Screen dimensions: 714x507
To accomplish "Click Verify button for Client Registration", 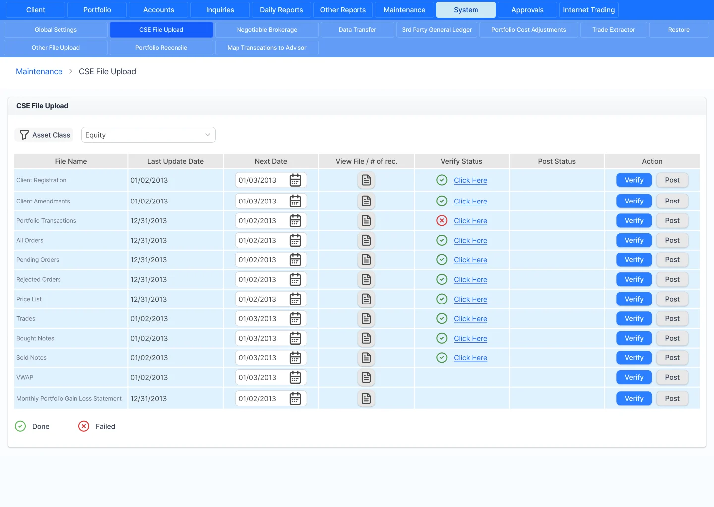I will pyautogui.click(x=634, y=180).
